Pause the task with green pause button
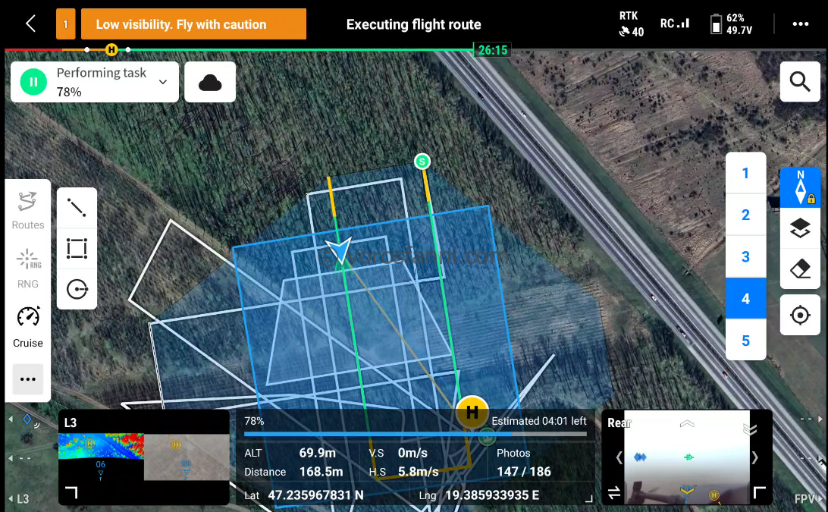Image resolution: width=828 pixels, height=512 pixels. tap(33, 82)
